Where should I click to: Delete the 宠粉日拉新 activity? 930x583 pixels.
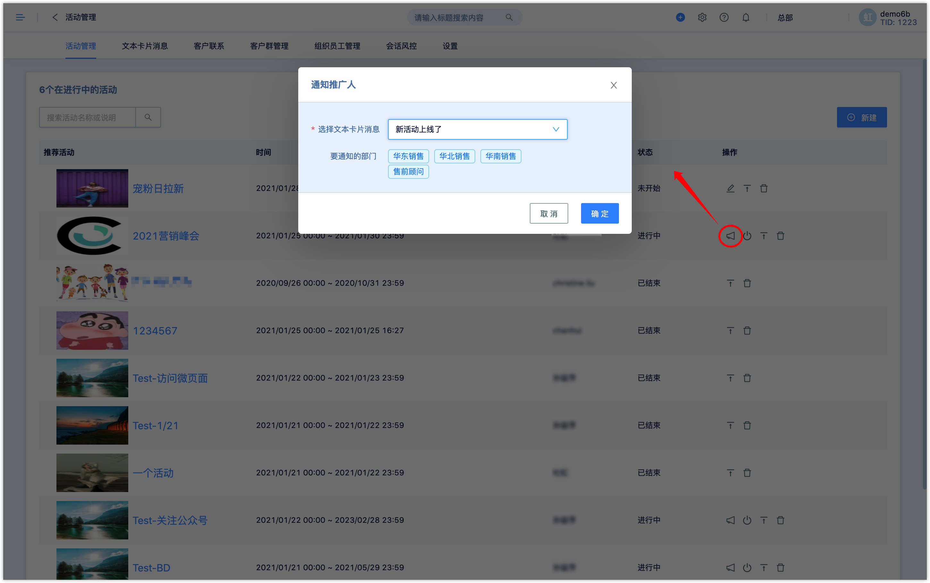(x=764, y=189)
